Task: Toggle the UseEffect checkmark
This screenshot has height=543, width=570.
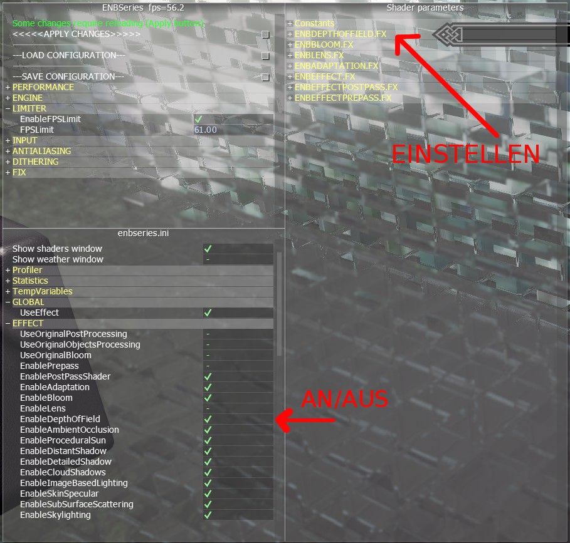Action: (x=208, y=313)
